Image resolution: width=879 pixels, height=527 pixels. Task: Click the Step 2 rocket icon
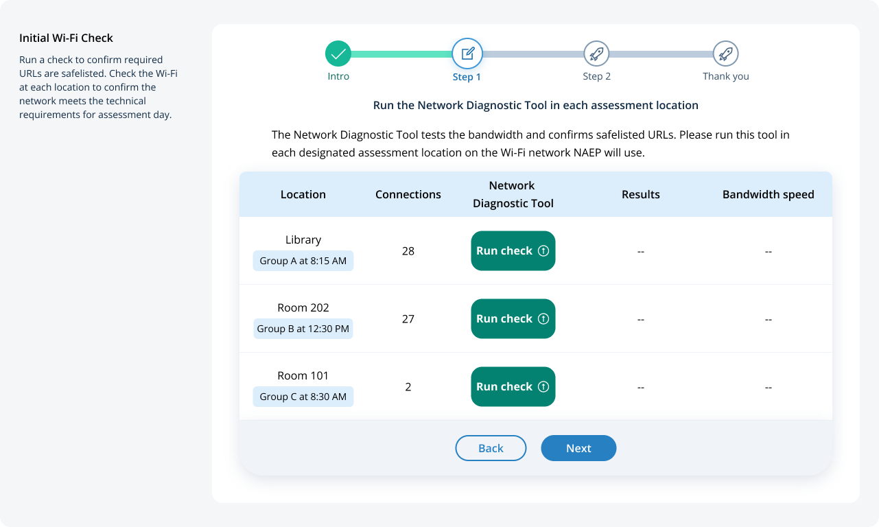click(x=596, y=54)
